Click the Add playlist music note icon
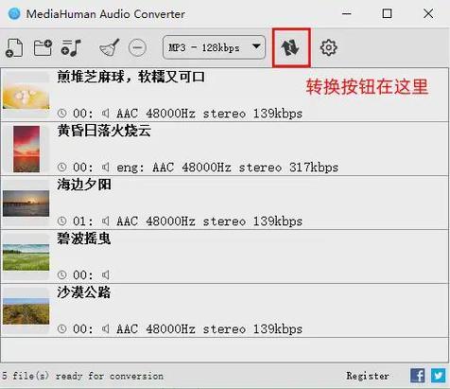 [71, 48]
